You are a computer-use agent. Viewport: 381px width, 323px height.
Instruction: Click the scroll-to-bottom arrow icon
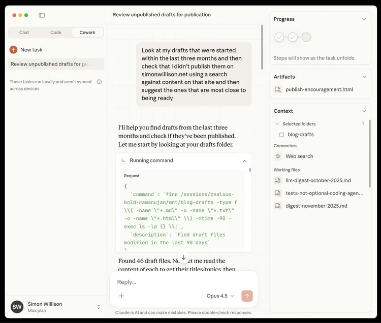pos(183,258)
